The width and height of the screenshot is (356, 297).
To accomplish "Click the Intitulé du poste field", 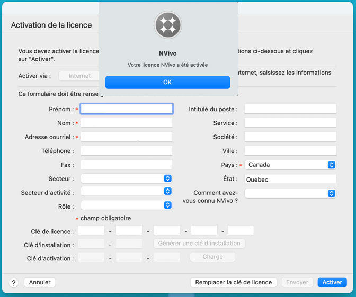I will [x=290, y=109].
